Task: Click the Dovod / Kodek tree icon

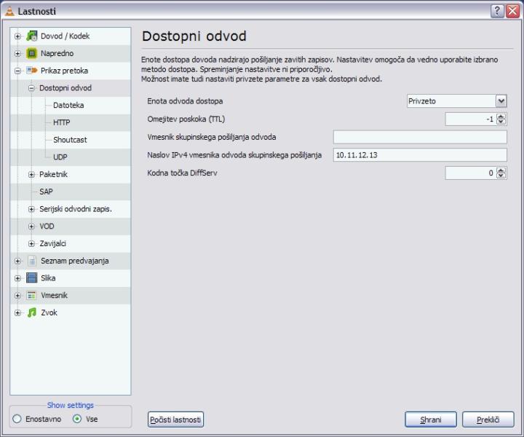Action: (x=31, y=36)
